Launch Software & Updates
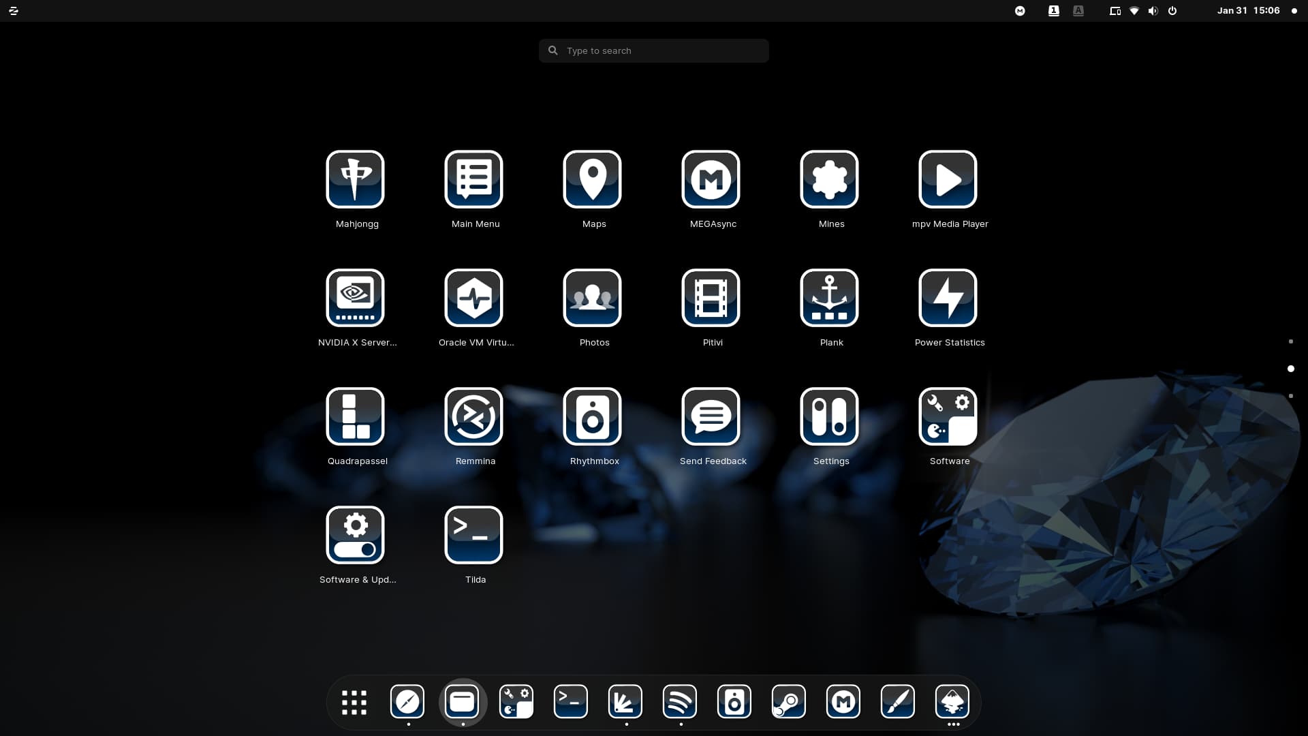Screen dimensions: 1308x736 (x=356, y=535)
